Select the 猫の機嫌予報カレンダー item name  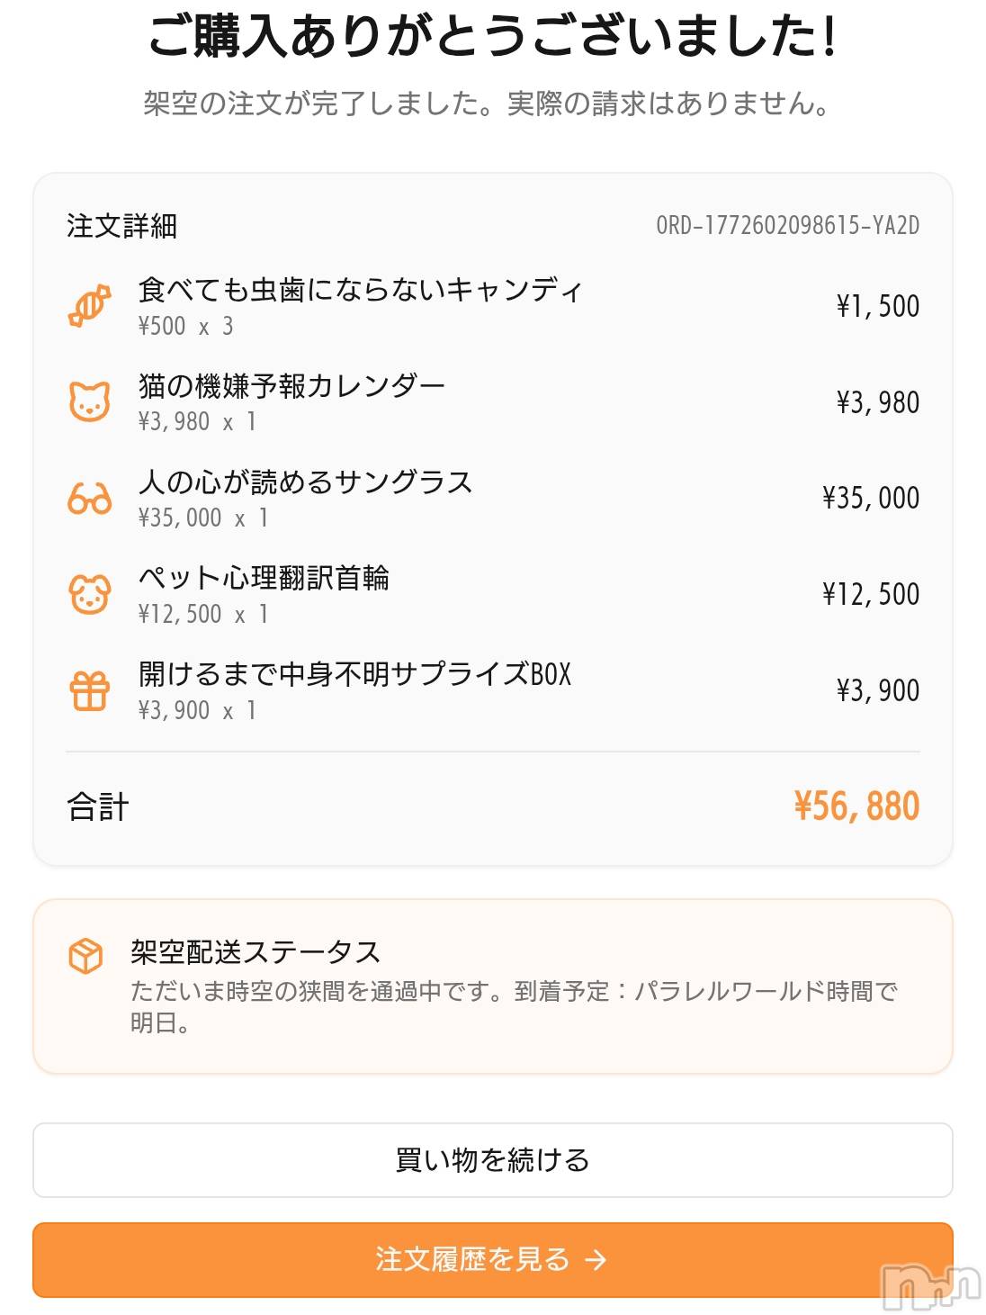[x=291, y=386]
